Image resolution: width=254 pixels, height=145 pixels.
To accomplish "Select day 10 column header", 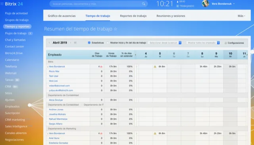I will [x=230, y=55].
